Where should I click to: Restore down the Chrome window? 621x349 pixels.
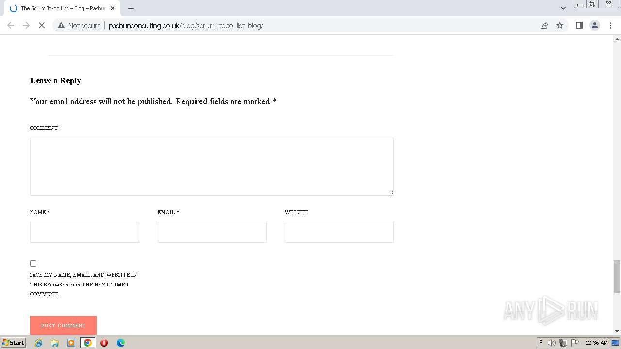(592, 4)
